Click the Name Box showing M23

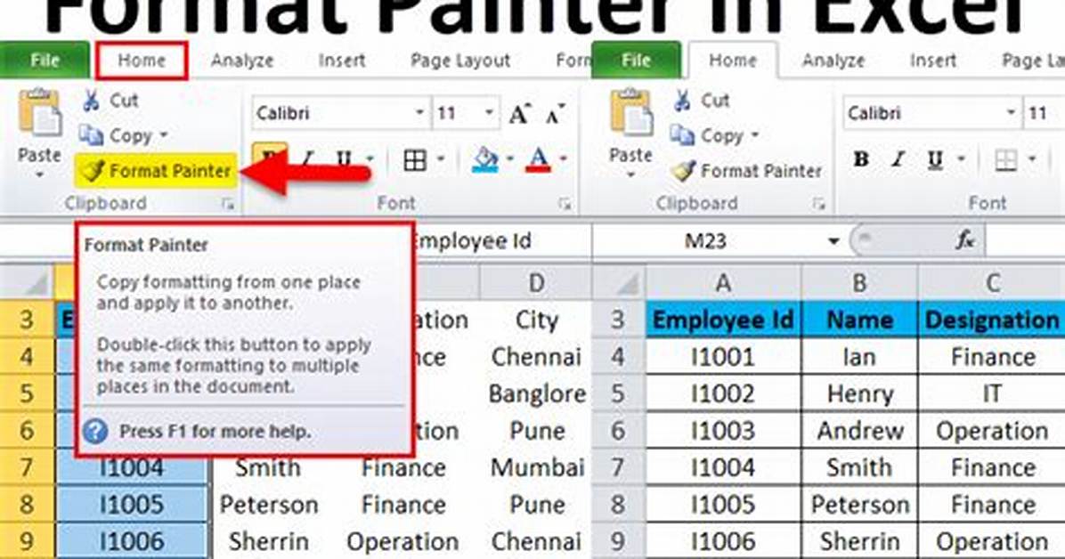pos(706,241)
